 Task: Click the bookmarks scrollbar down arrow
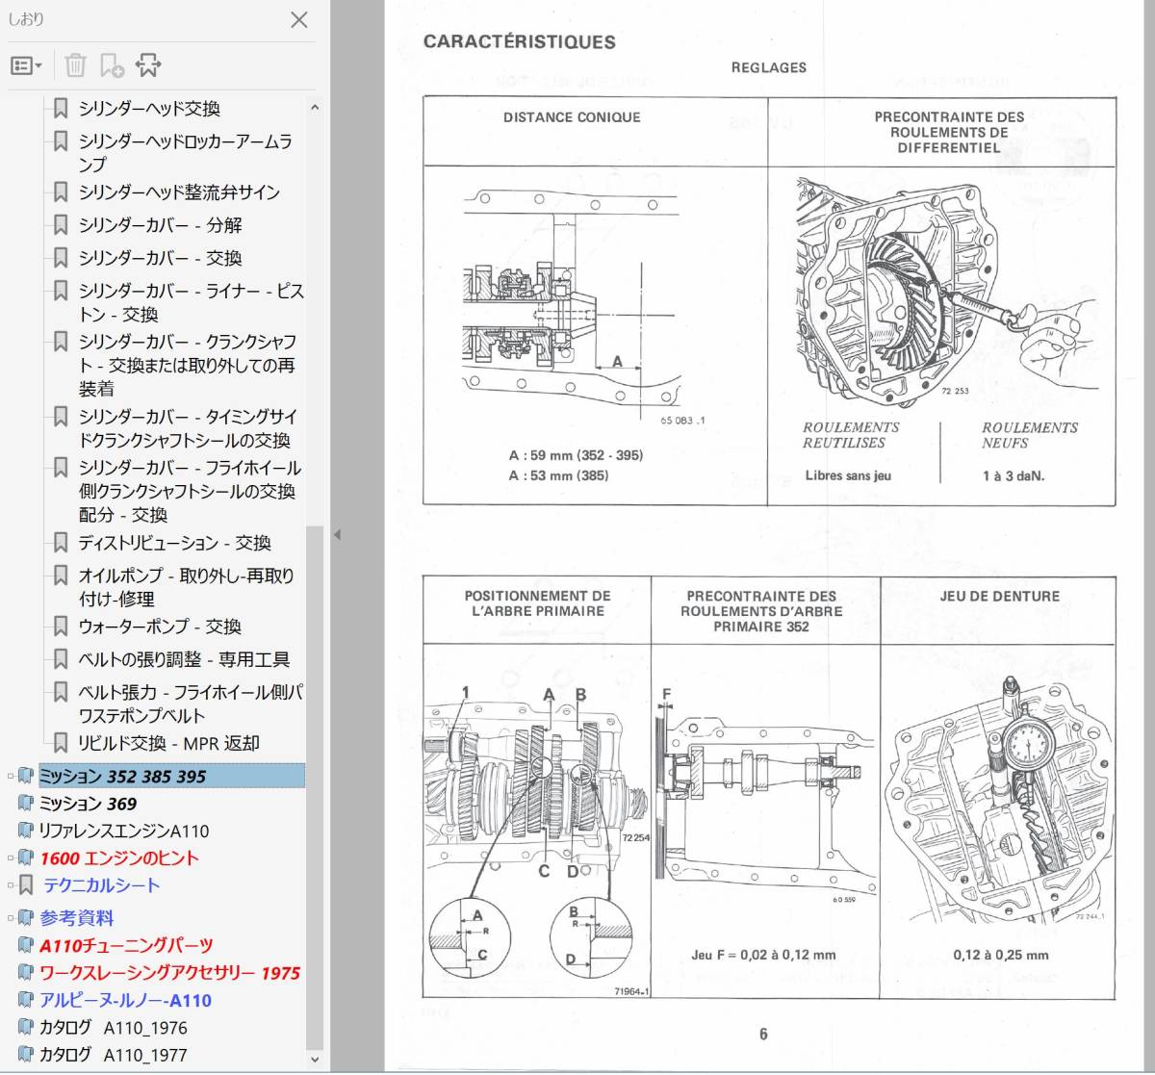click(x=314, y=1059)
